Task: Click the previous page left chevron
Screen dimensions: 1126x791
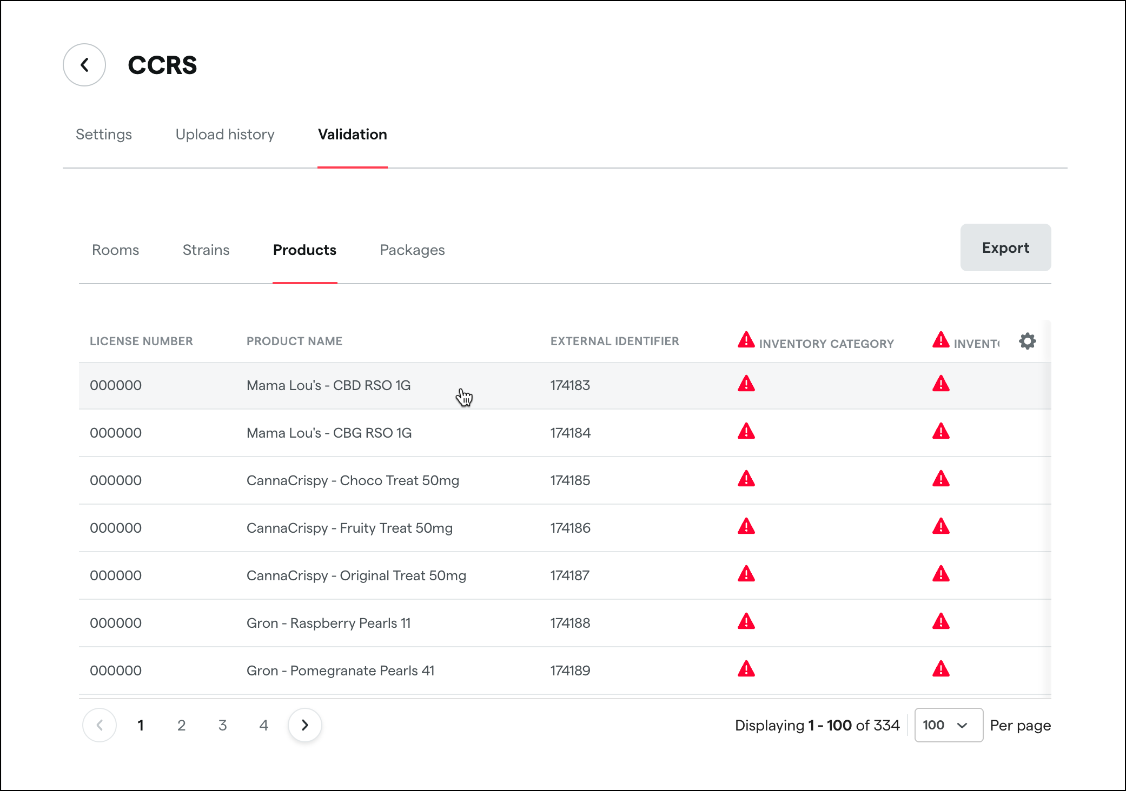Action: (x=100, y=725)
